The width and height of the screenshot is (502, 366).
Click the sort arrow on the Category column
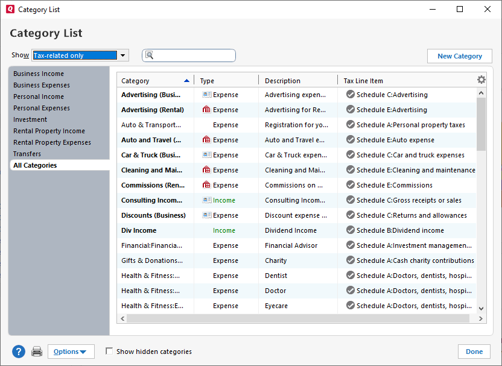click(x=186, y=80)
